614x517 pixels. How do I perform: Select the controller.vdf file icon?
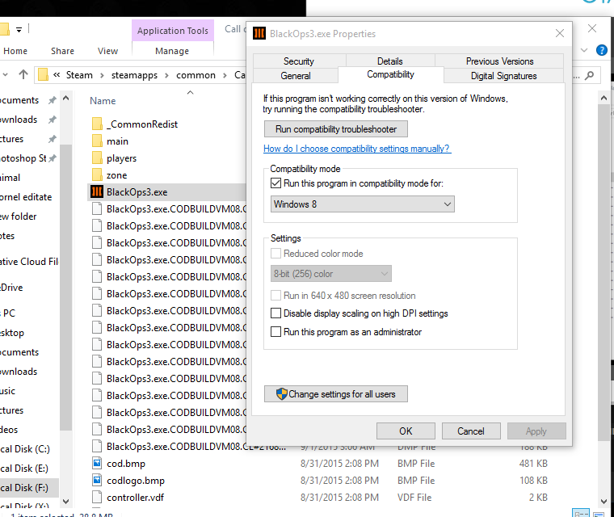[97, 498]
